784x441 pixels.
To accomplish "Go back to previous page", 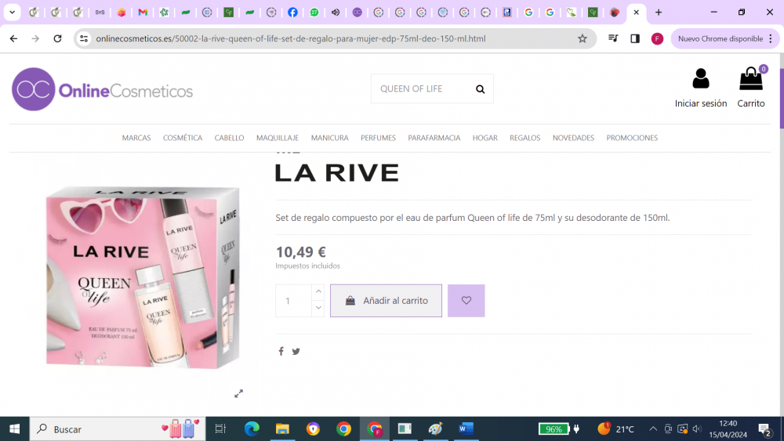I will pos(13,38).
